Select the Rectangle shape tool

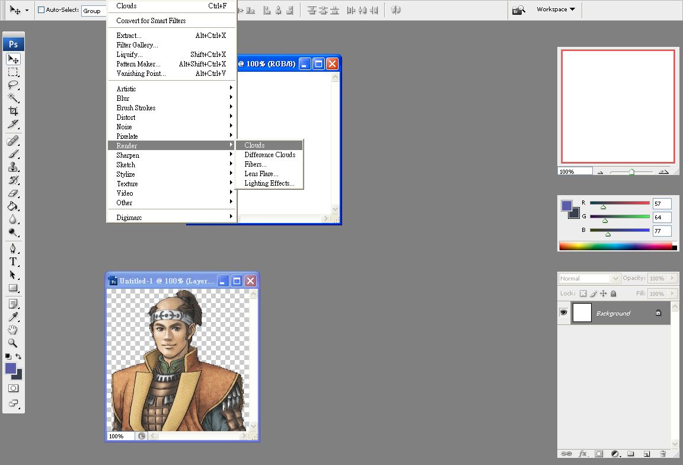tap(13, 288)
